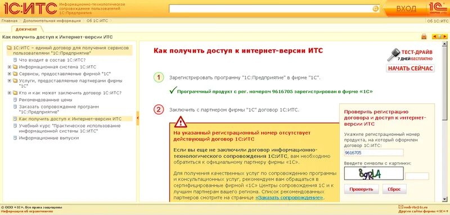This screenshot has height=215, width=450.
Task: Open Информационные выпуски tree item
Action: pos(49,138)
